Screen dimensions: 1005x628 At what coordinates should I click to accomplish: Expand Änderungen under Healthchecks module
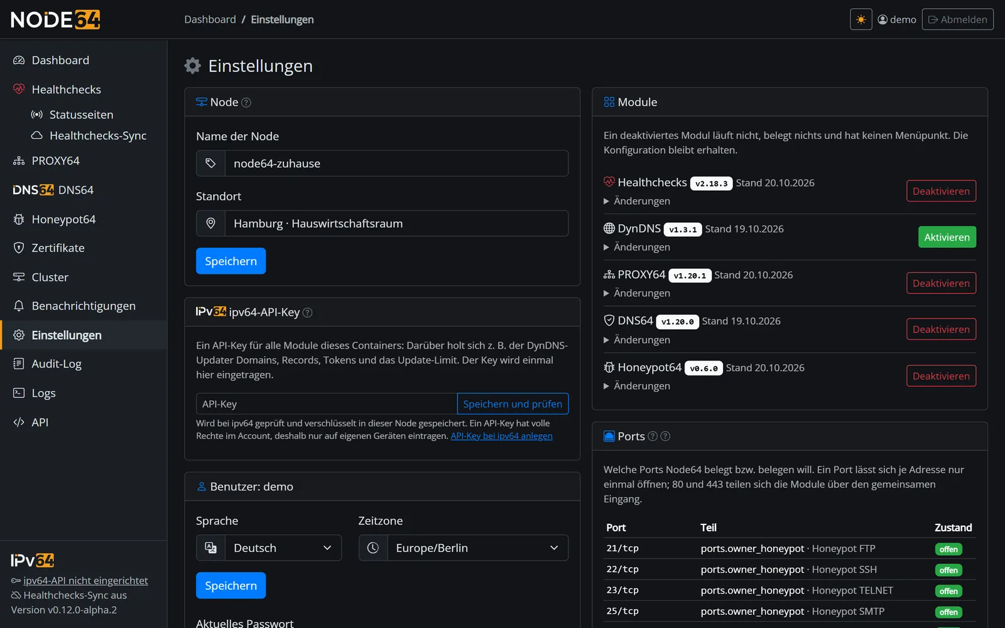click(637, 201)
